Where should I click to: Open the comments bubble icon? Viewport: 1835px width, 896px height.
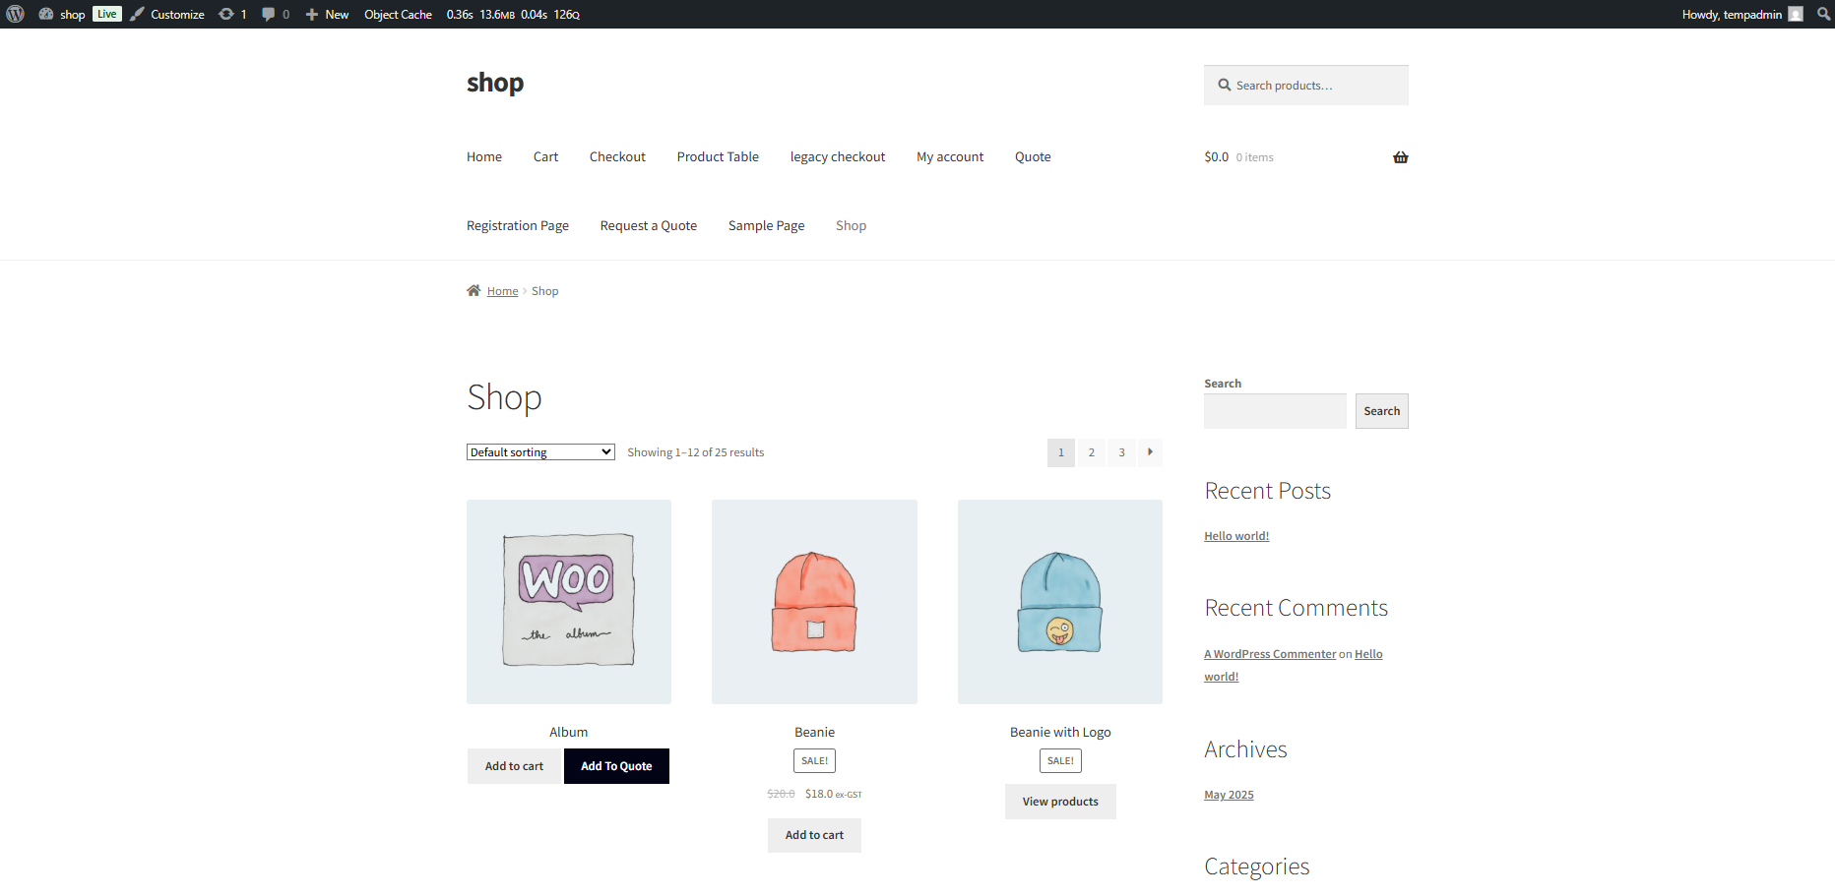pyautogui.click(x=268, y=14)
